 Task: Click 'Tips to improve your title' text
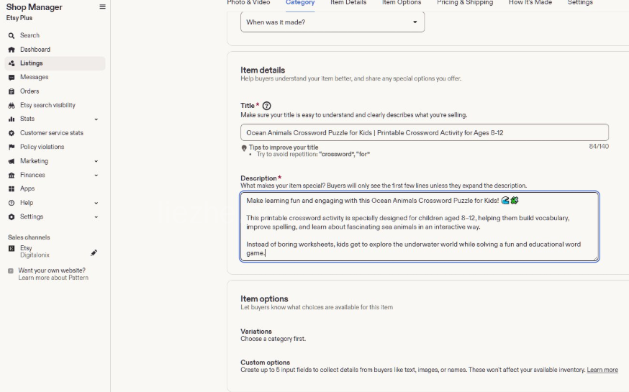coord(284,147)
